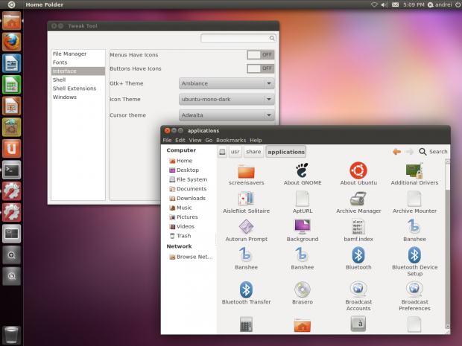The width and height of the screenshot is (462, 346).
Task: Click the share path button
Action: pos(253,152)
